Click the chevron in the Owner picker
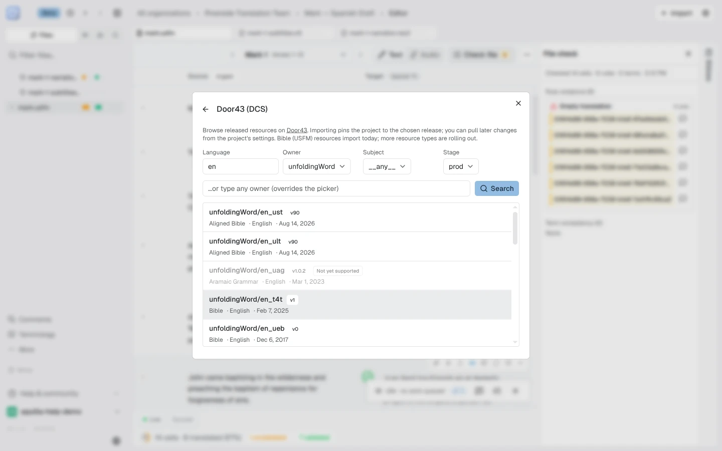The height and width of the screenshot is (451, 722). [x=342, y=166]
